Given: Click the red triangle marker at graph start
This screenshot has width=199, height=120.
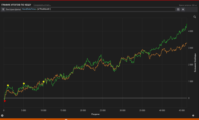Looking at the screenshot, I should (x=5, y=101).
